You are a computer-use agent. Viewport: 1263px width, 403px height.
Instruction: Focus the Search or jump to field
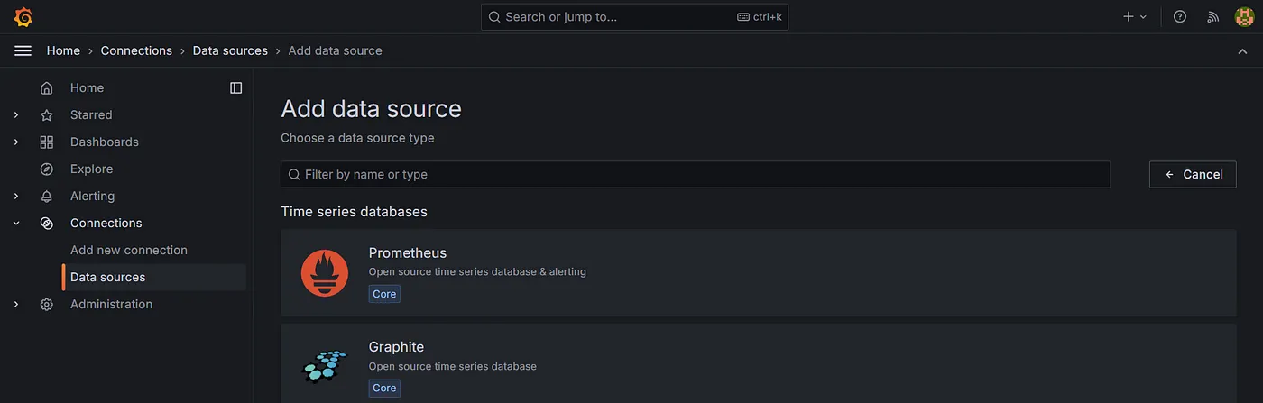click(634, 16)
